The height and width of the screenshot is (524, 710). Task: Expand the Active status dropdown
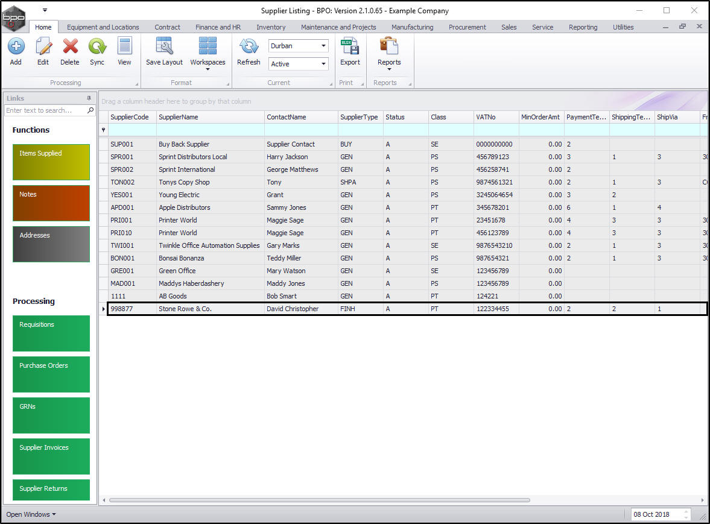(x=323, y=64)
